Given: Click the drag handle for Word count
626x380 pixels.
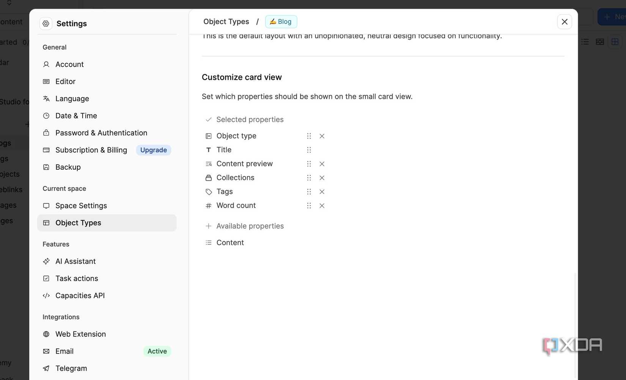Looking at the screenshot, I should click(x=309, y=206).
